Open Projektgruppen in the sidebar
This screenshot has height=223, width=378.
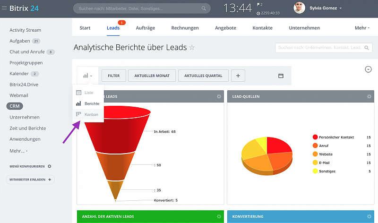click(x=26, y=63)
